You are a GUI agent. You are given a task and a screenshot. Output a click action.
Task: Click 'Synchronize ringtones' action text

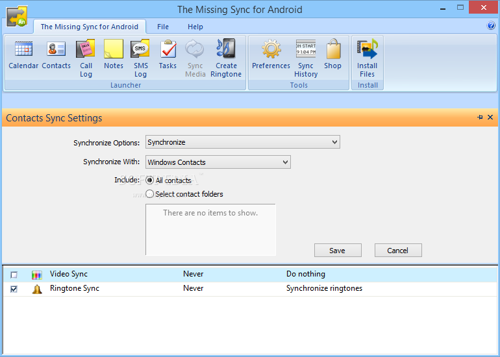pyautogui.click(x=324, y=288)
